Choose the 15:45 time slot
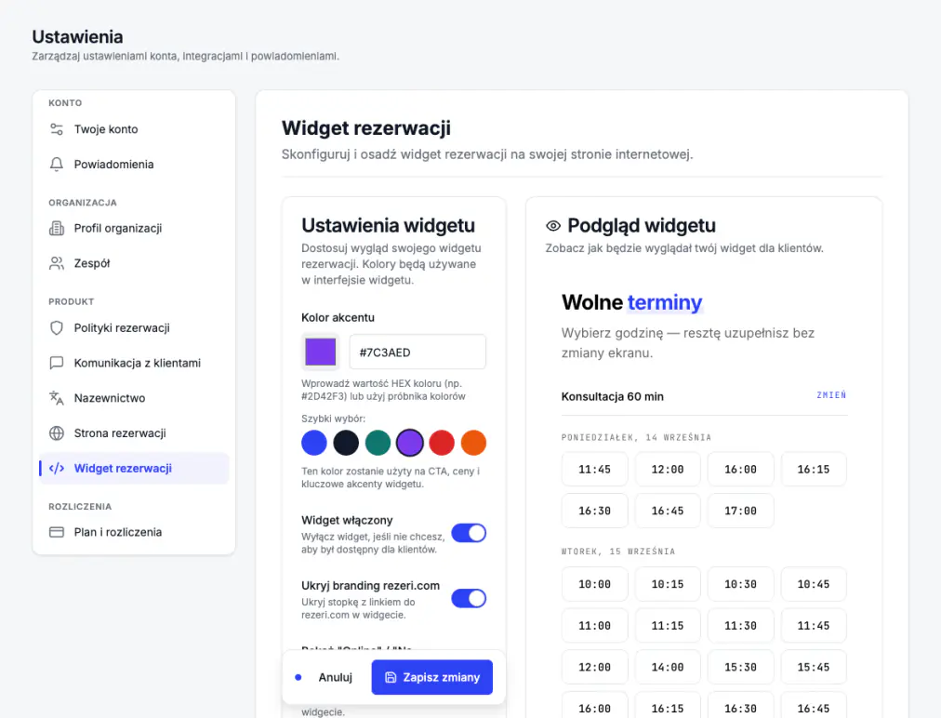This screenshot has height=718, width=941. tap(814, 667)
